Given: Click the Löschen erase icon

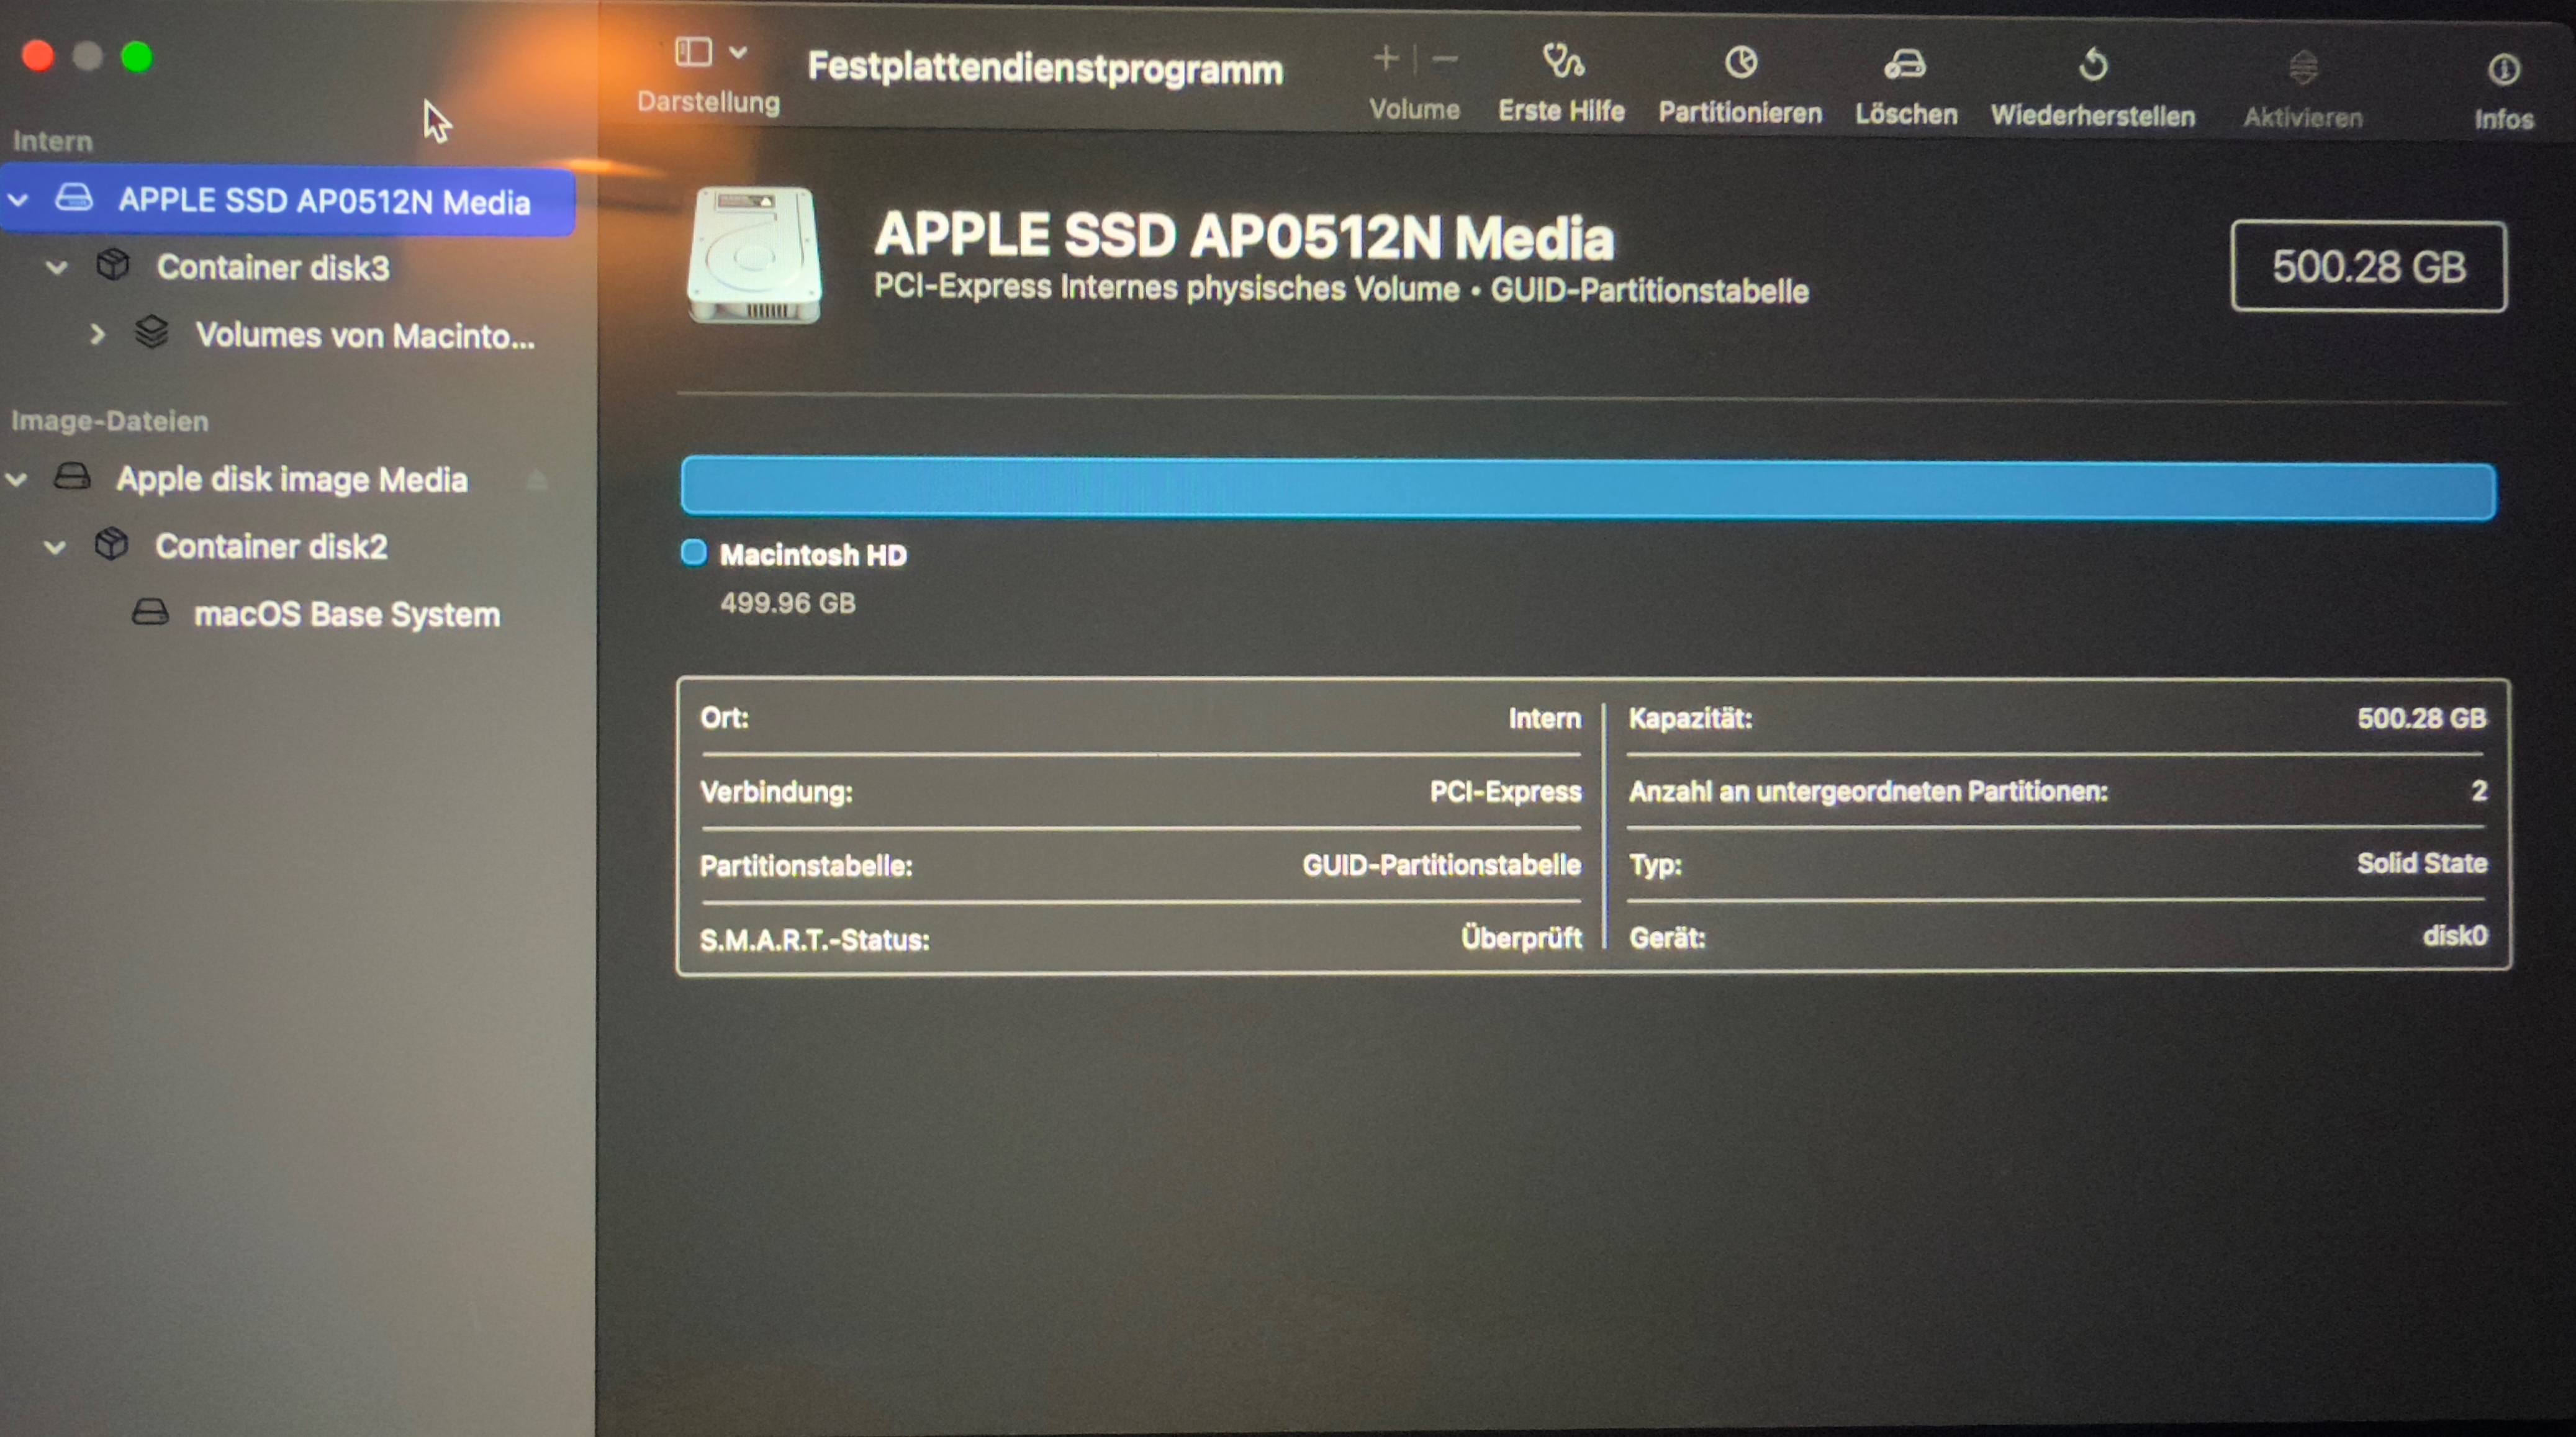Looking at the screenshot, I should [x=1904, y=65].
